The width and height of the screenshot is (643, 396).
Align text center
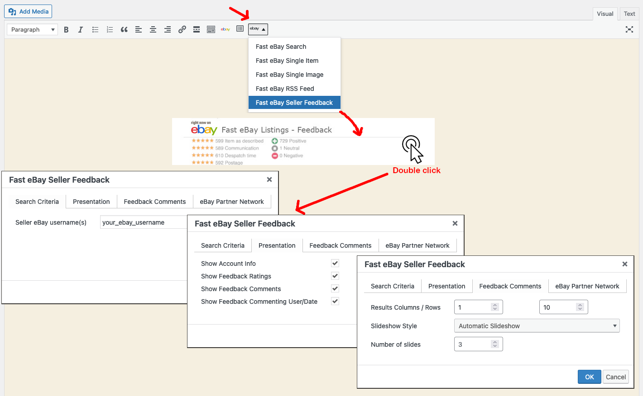coord(153,29)
